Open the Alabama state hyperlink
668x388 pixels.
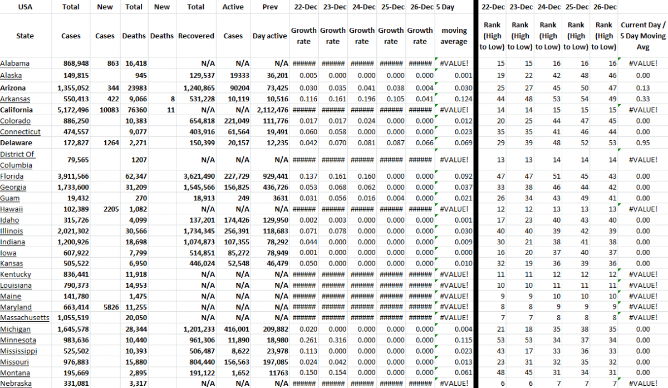(x=14, y=63)
